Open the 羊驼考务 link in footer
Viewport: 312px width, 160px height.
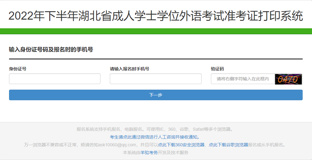pyautogui.click(x=149, y=153)
